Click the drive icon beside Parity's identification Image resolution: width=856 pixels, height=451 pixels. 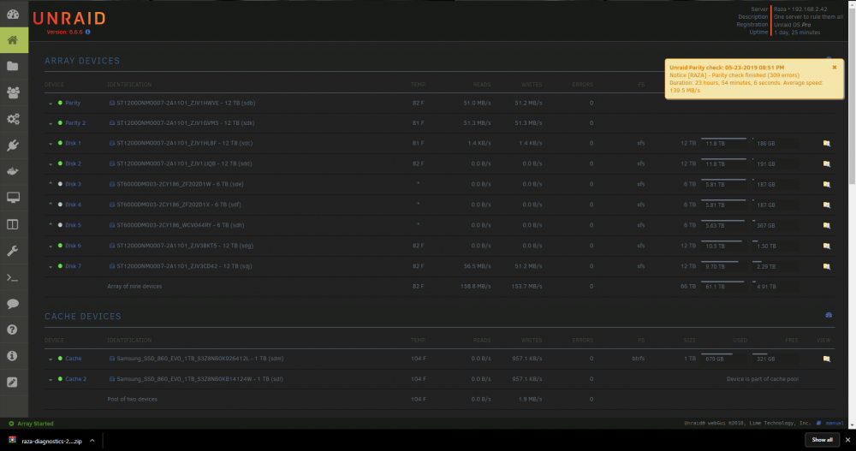click(112, 103)
